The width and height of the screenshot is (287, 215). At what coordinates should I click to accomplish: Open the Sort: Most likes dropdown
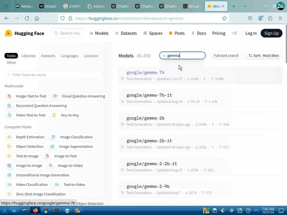(263, 56)
